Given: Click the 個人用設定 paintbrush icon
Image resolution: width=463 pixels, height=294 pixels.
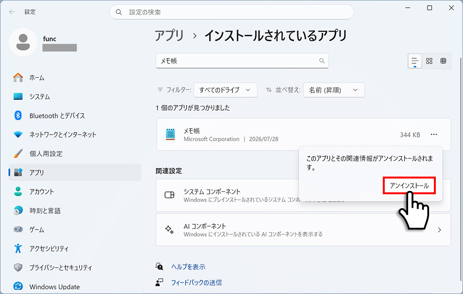Looking at the screenshot, I should (x=18, y=154).
